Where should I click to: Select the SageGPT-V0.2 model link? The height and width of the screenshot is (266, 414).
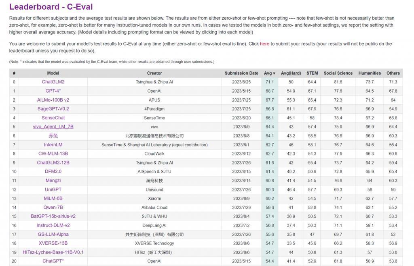(53, 109)
